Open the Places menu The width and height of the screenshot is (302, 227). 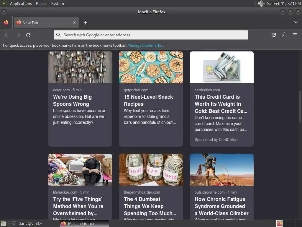(42, 4)
